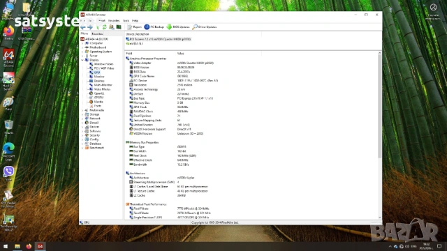
Task: Expand the Computer tree node
Action: (x=82, y=43)
